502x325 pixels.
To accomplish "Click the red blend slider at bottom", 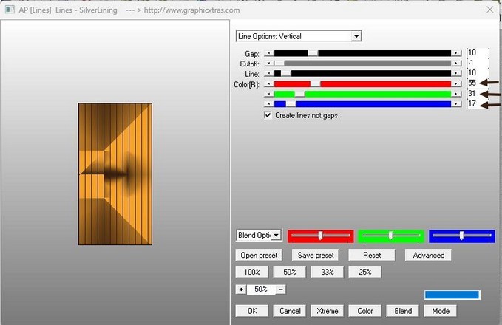I will [x=319, y=236].
